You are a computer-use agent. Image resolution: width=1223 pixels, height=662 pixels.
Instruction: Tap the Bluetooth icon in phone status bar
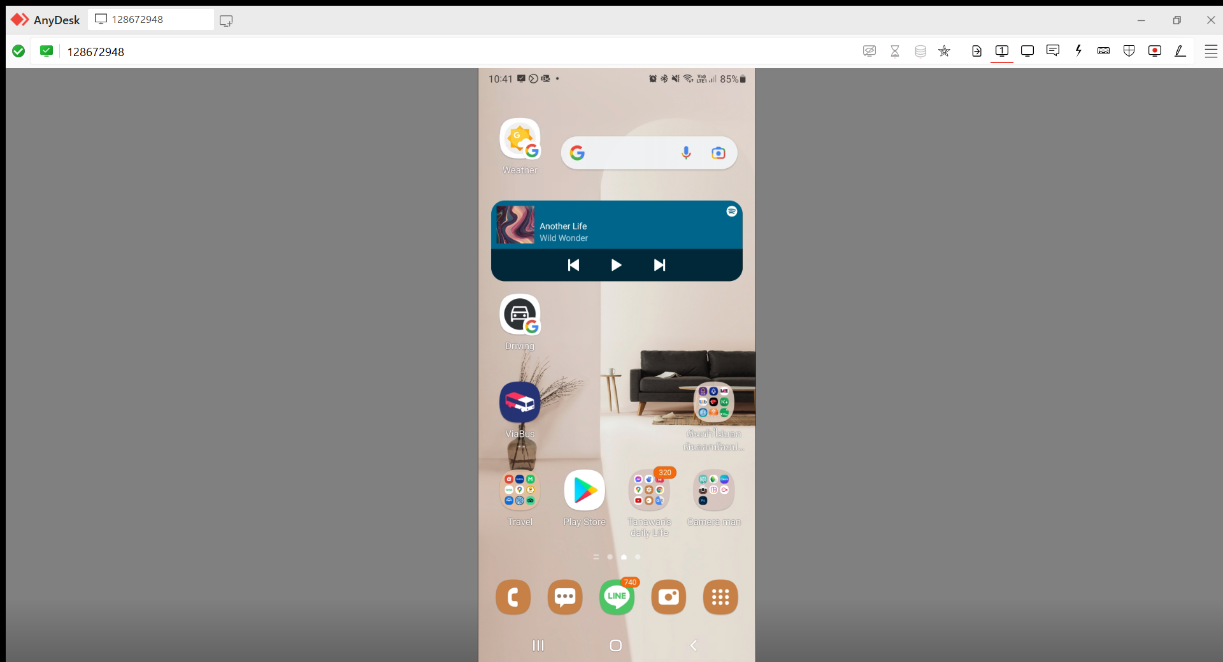[x=664, y=79]
